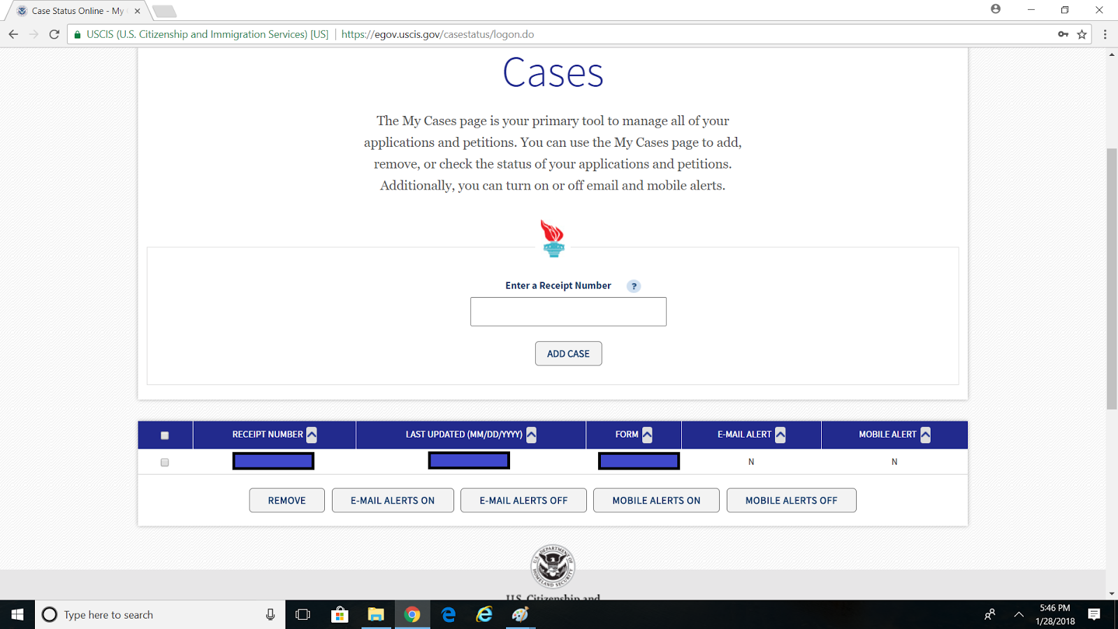The image size is (1118, 629).
Task: Click E-MAIL ALERTS OFF button
Action: (523, 500)
